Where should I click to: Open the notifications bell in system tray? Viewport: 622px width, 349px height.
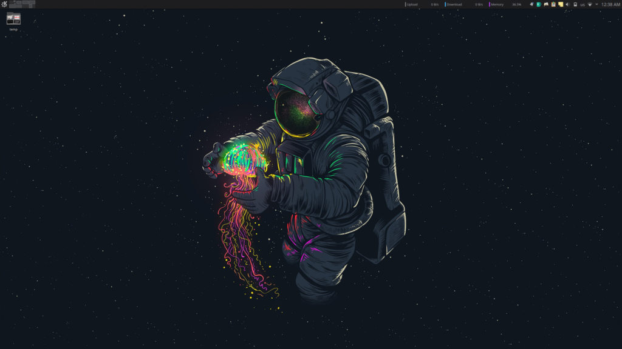tap(531, 4)
